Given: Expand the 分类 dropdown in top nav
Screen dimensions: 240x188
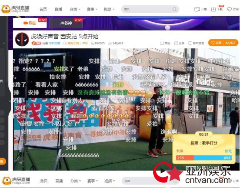Looking at the screenshot, I should (x=75, y=9).
